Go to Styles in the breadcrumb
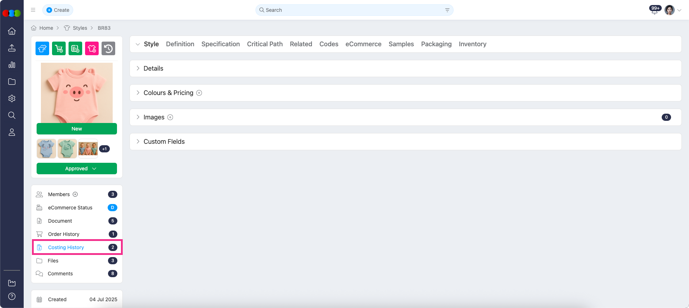Image resolution: width=689 pixels, height=308 pixels. click(x=80, y=28)
